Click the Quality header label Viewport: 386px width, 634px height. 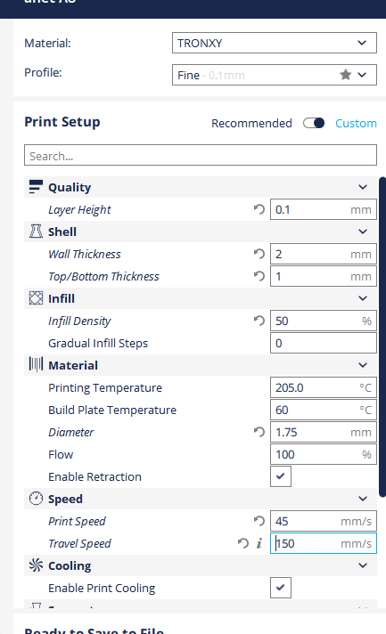coord(70,187)
